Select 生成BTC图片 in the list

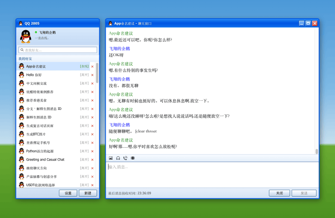(x=53, y=134)
